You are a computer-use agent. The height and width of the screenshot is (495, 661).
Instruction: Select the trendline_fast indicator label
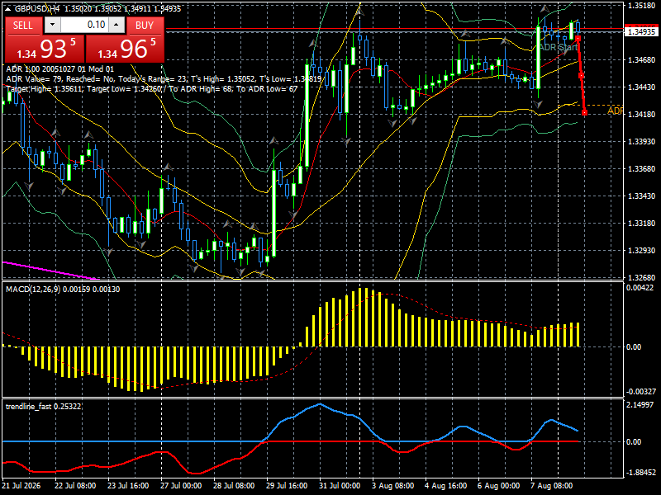point(43,406)
